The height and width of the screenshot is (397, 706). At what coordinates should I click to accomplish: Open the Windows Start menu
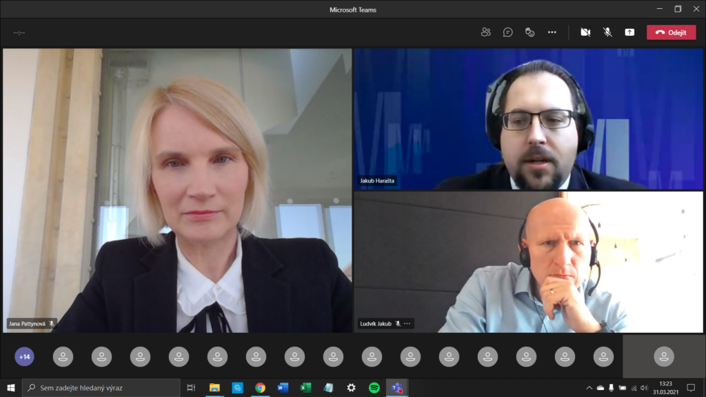[x=10, y=388]
